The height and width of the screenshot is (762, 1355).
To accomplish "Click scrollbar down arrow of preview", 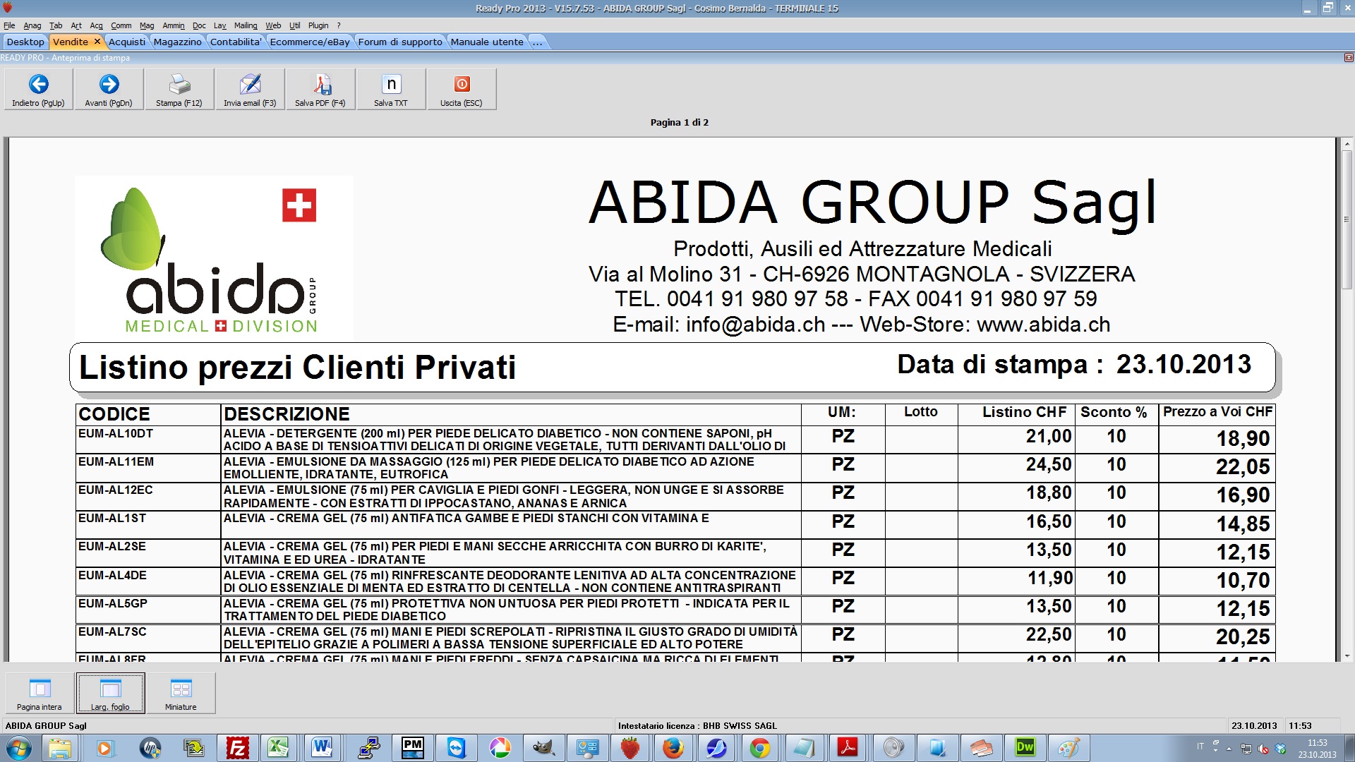I will click(x=1347, y=655).
